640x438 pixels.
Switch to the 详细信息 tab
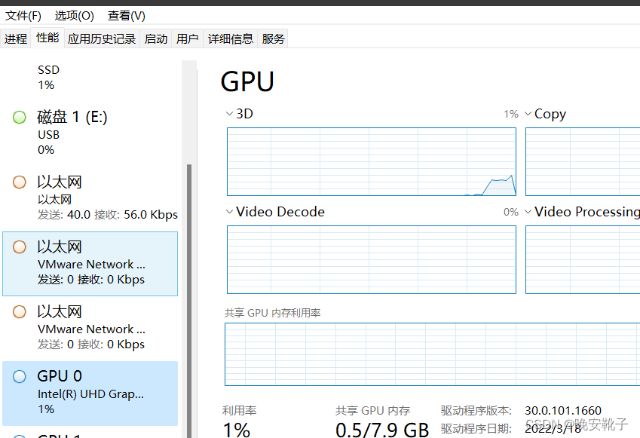click(x=230, y=38)
